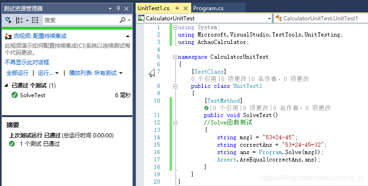The width and height of the screenshot is (368, 186).
Task: Click the project flask icon in navigation bar
Action: pos(141,18)
